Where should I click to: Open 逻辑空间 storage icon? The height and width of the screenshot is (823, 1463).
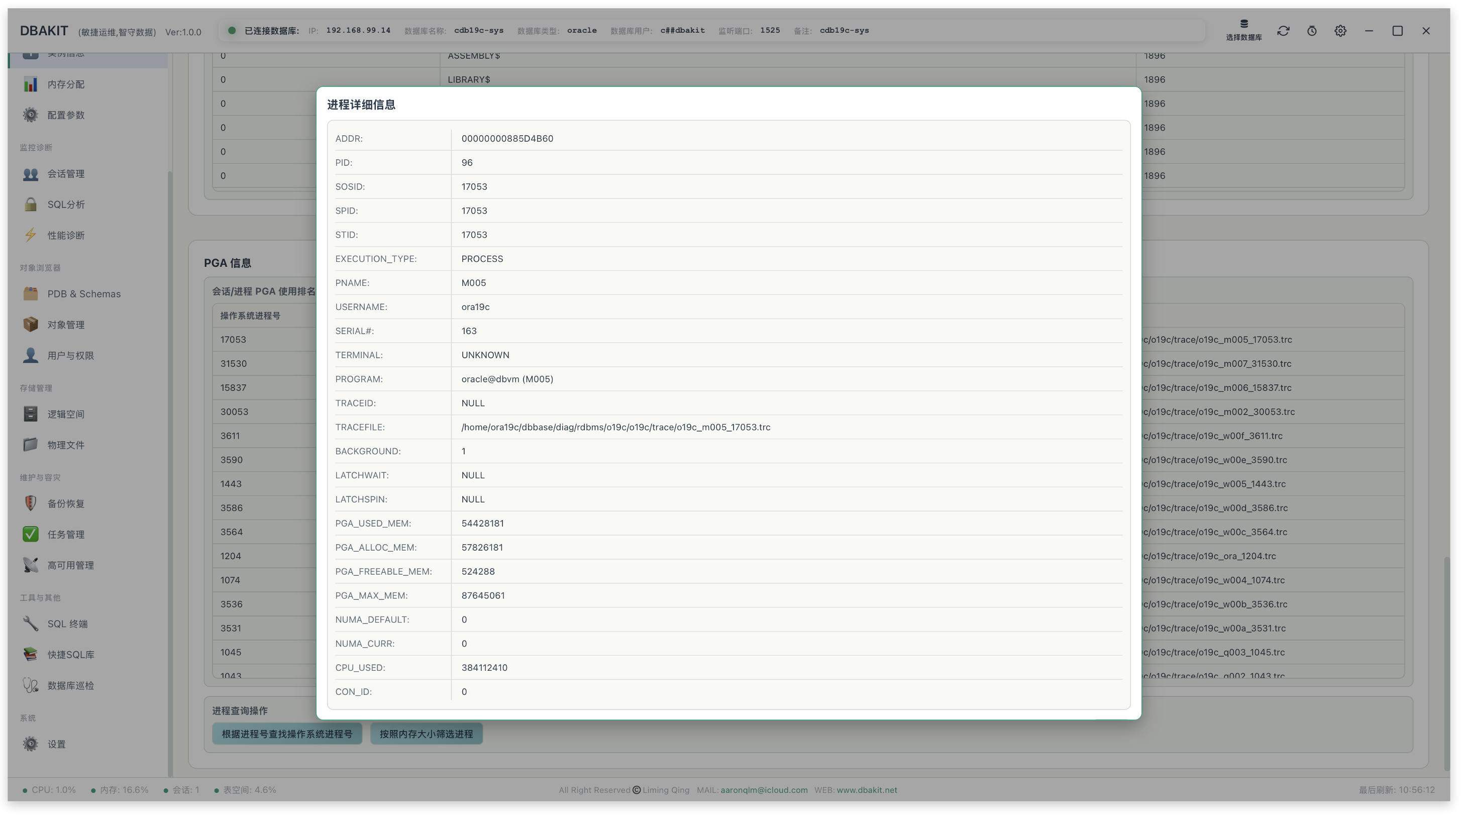click(31, 414)
